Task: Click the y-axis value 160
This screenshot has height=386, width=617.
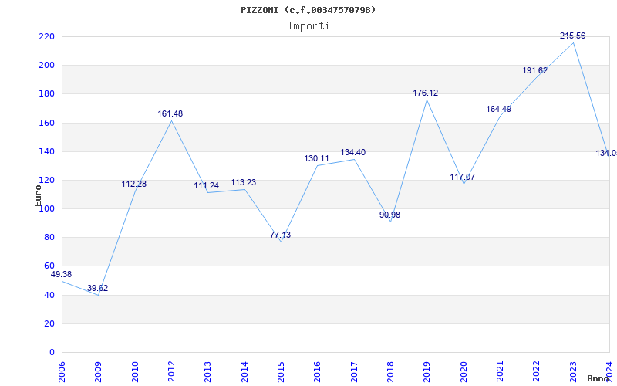Action: pyautogui.click(x=46, y=123)
